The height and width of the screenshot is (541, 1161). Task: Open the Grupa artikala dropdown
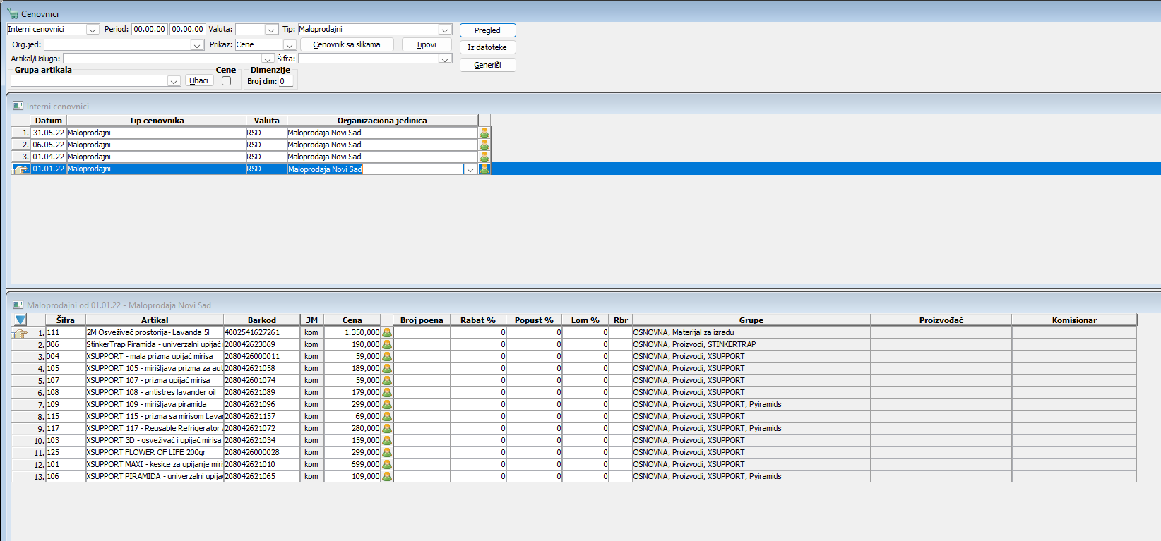pyautogui.click(x=174, y=81)
